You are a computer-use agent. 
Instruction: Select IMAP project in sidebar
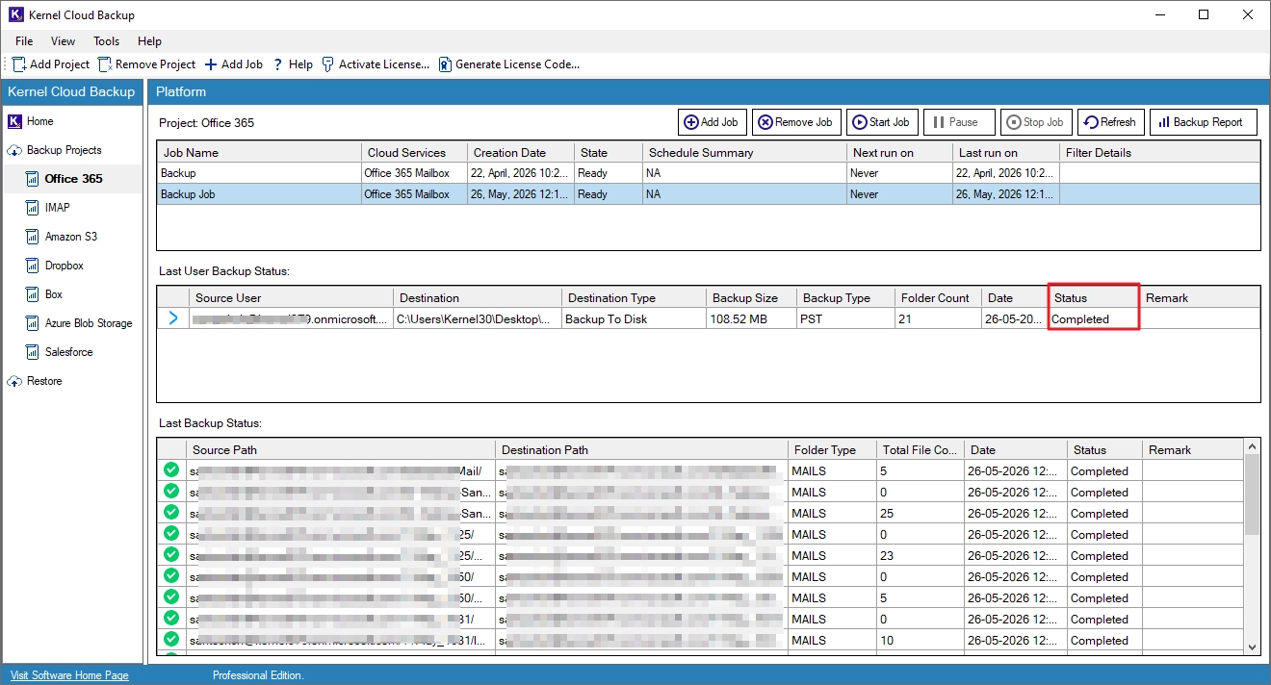click(57, 208)
